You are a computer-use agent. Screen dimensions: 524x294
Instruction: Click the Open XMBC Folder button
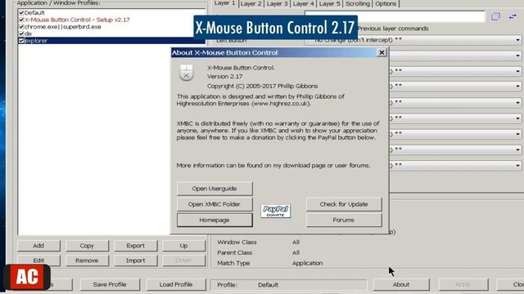(215, 204)
